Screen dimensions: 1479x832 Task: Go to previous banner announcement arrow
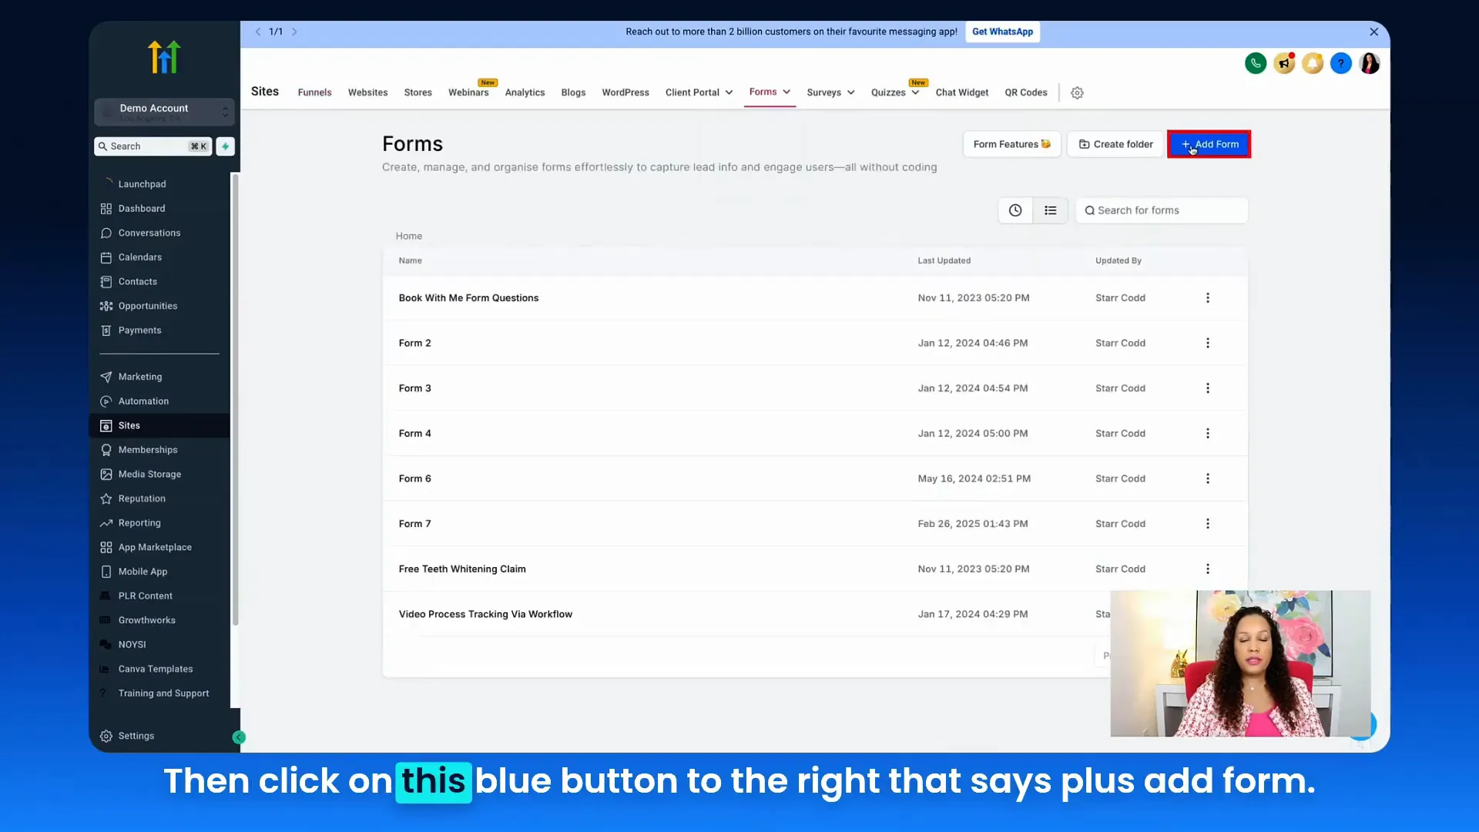coord(258,32)
